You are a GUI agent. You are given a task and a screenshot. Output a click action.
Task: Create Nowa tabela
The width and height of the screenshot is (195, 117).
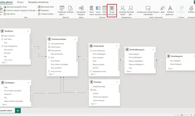(105, 11)
